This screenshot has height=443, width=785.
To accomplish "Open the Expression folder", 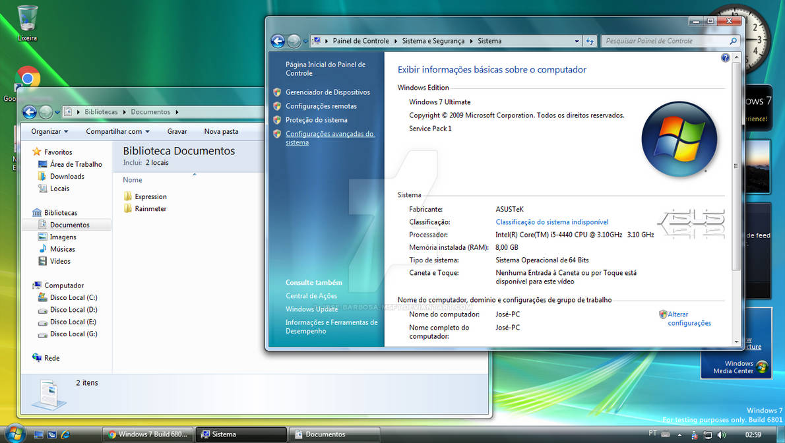I will (x=145, y=196).
